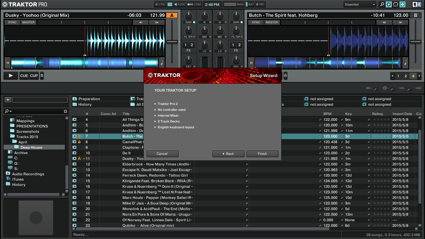
Task: Skip to track start on Deck A stripe
Action: point(8,63)
